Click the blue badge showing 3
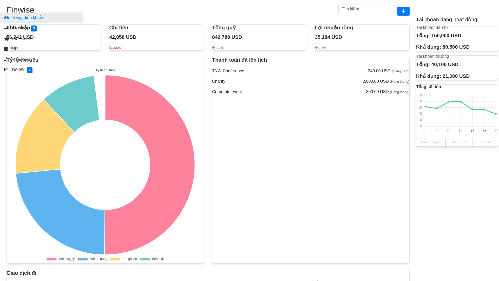Viewport: 499px width, 281px height. [34, 28]
